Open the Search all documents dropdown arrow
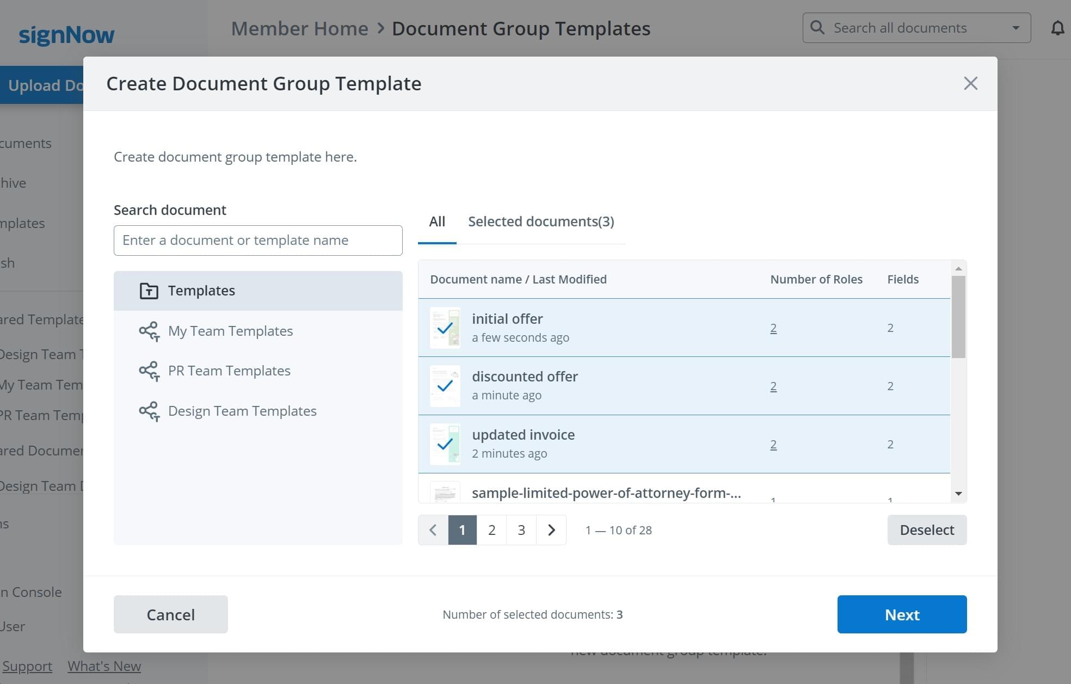 1015,27
